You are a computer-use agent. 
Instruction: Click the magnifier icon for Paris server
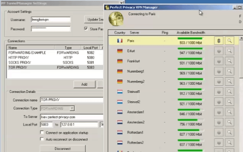click(230, 41)
